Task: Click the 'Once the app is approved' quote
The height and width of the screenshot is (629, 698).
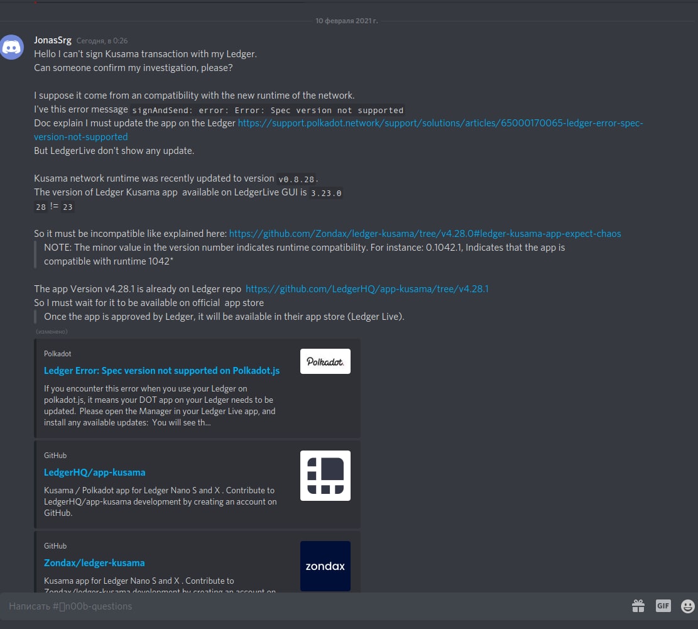Action: pyautogui.click(x=224, y=317)
